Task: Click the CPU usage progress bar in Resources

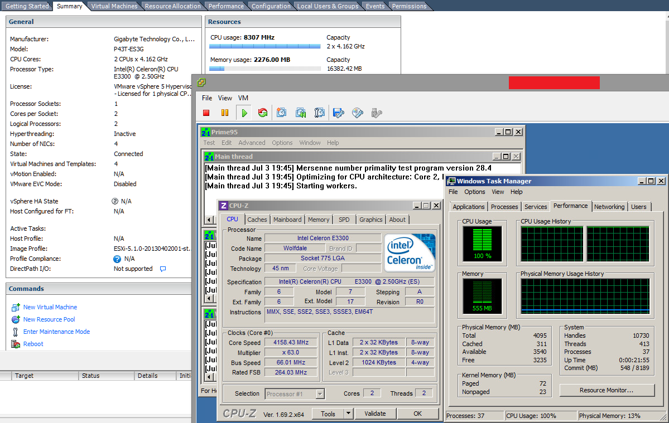Action: click(265, 46)
